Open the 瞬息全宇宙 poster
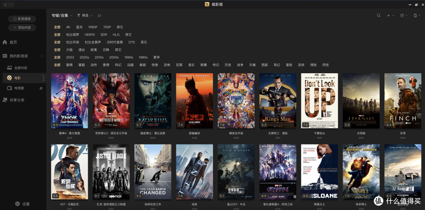This screenshot has height=210, width=425. 236,101
